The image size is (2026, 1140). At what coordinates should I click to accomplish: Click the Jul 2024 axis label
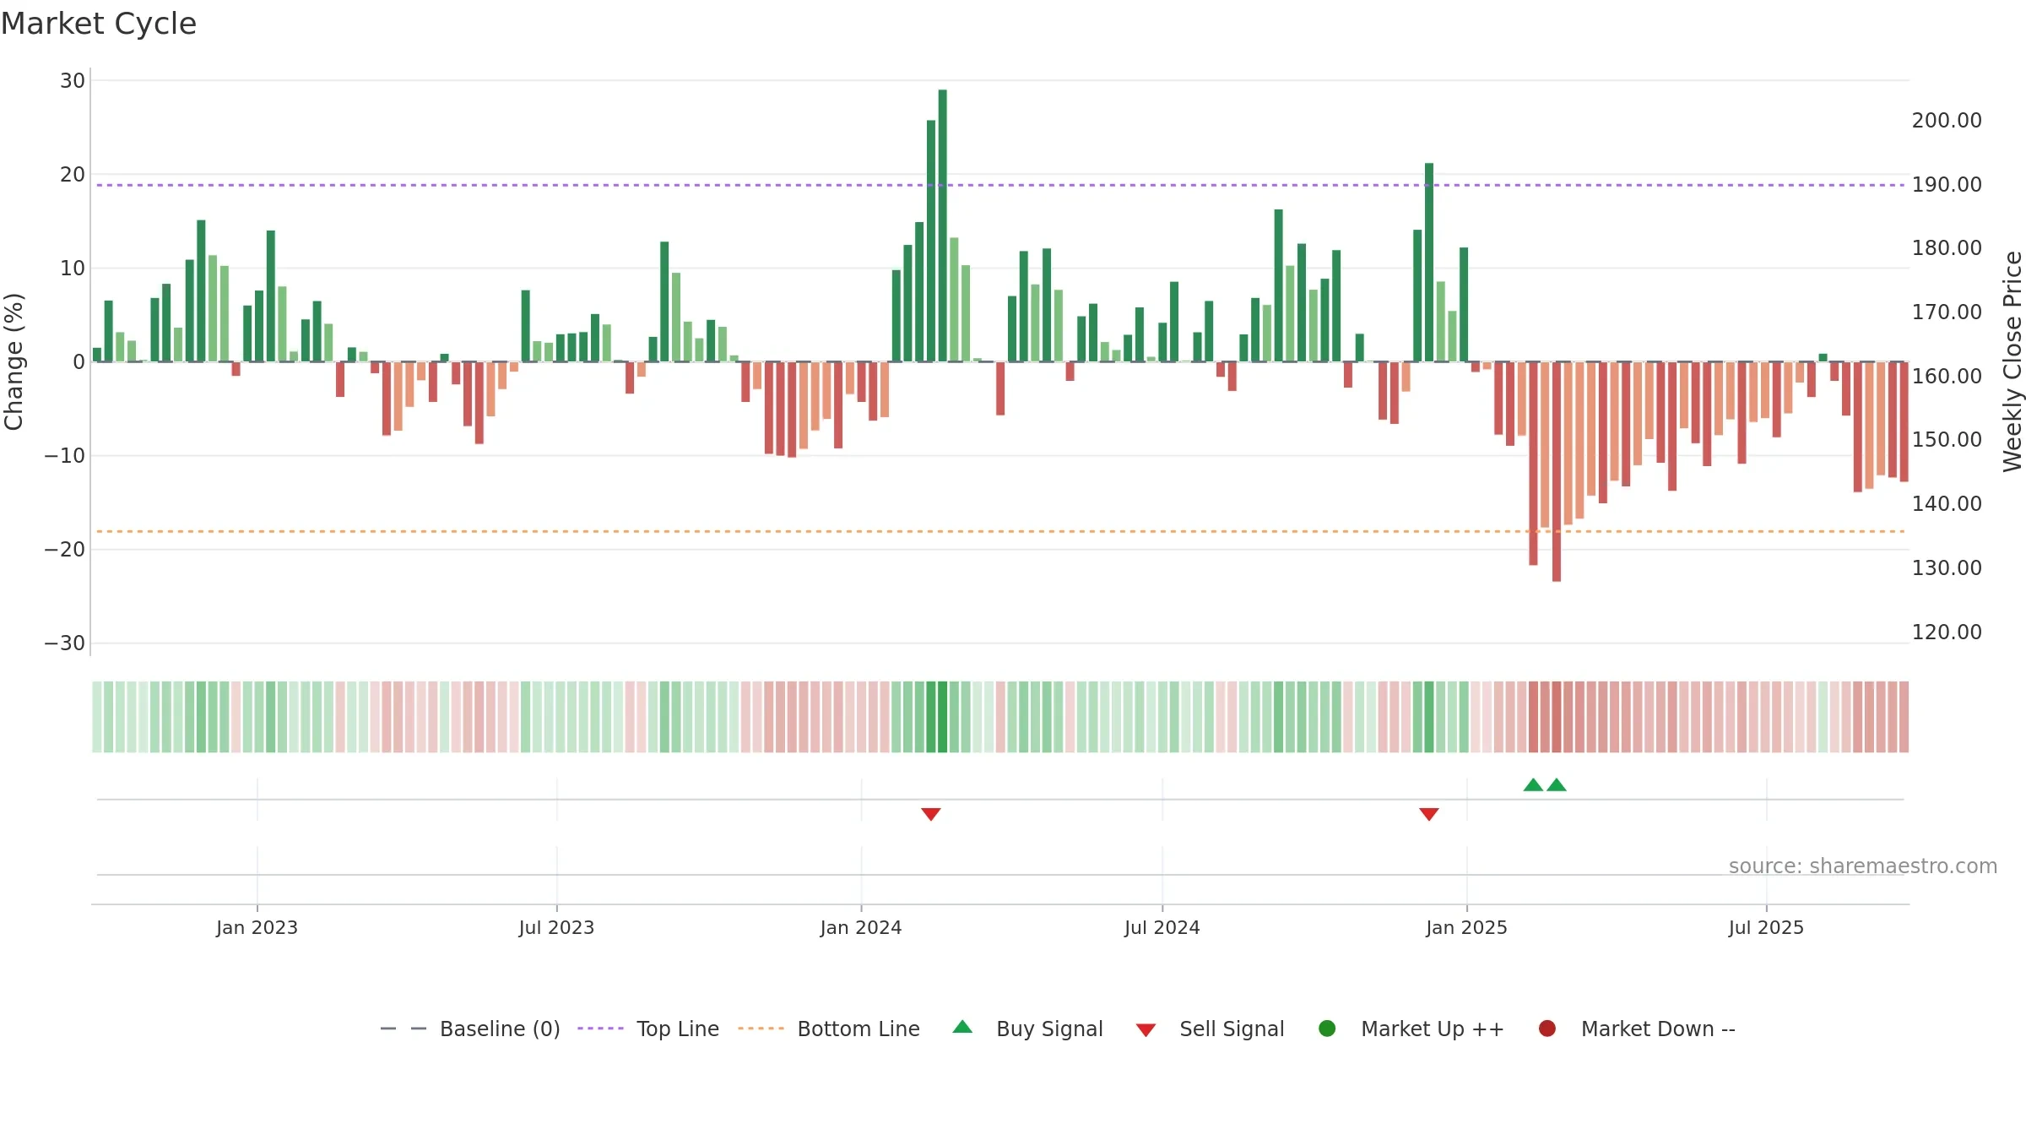click(1162, 927)
